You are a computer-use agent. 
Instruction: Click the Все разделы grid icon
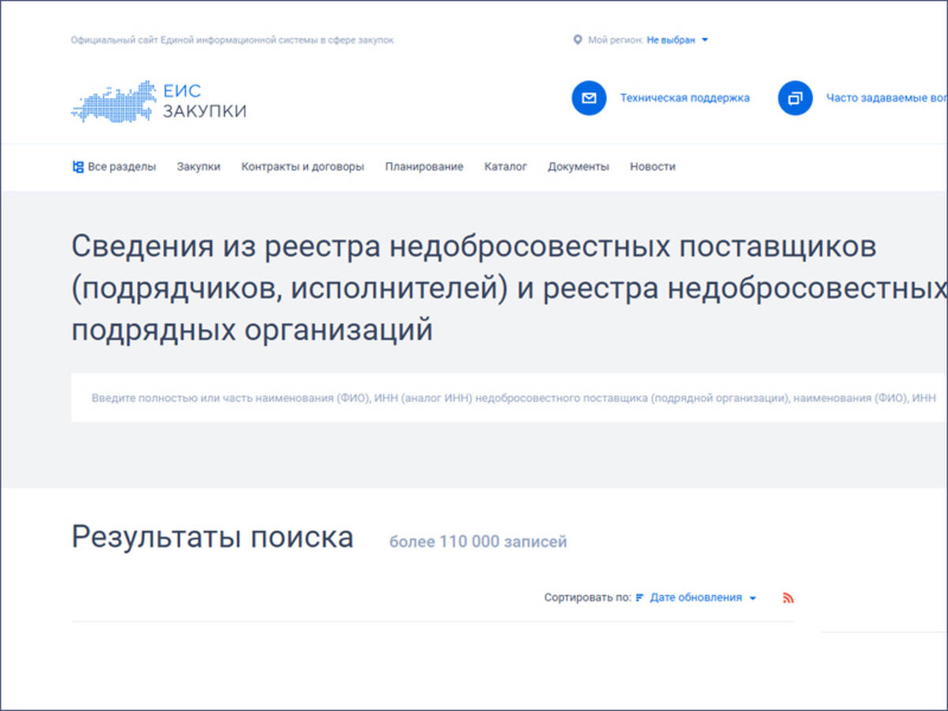(77, 167)
